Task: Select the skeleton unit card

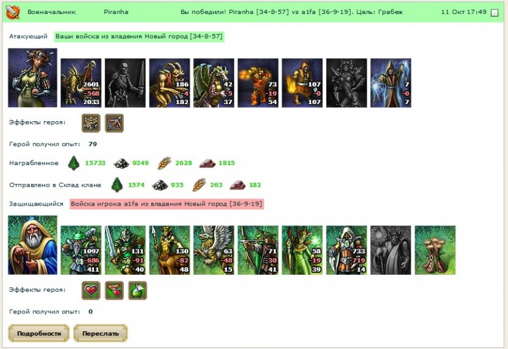Action: click(x=125, y=83)
